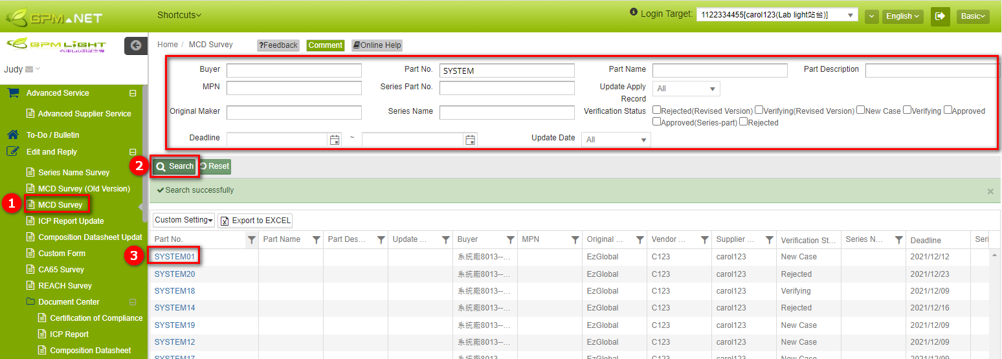Screen dimensions: 1002x359
Task: Click the Part No. field containing SYSTEM
Action: coord(507,71)
